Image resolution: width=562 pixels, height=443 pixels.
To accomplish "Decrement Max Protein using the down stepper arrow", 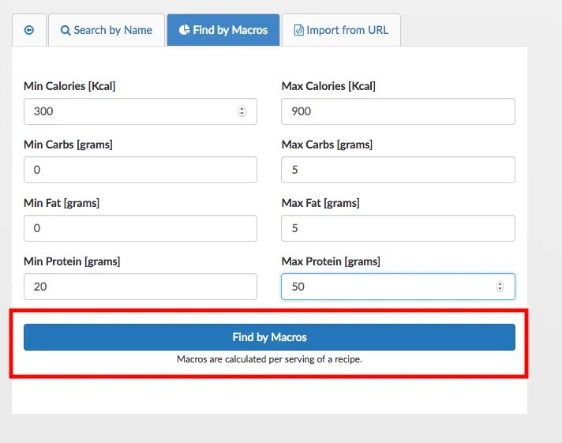I will [x=500, y=290].
